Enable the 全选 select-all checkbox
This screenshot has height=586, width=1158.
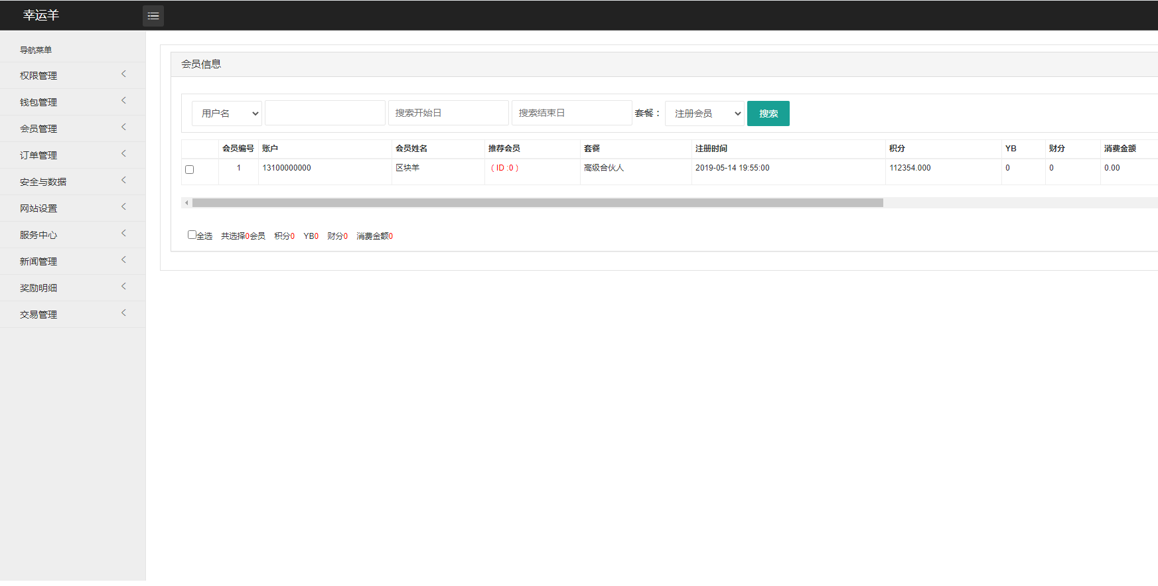point(192,235)
